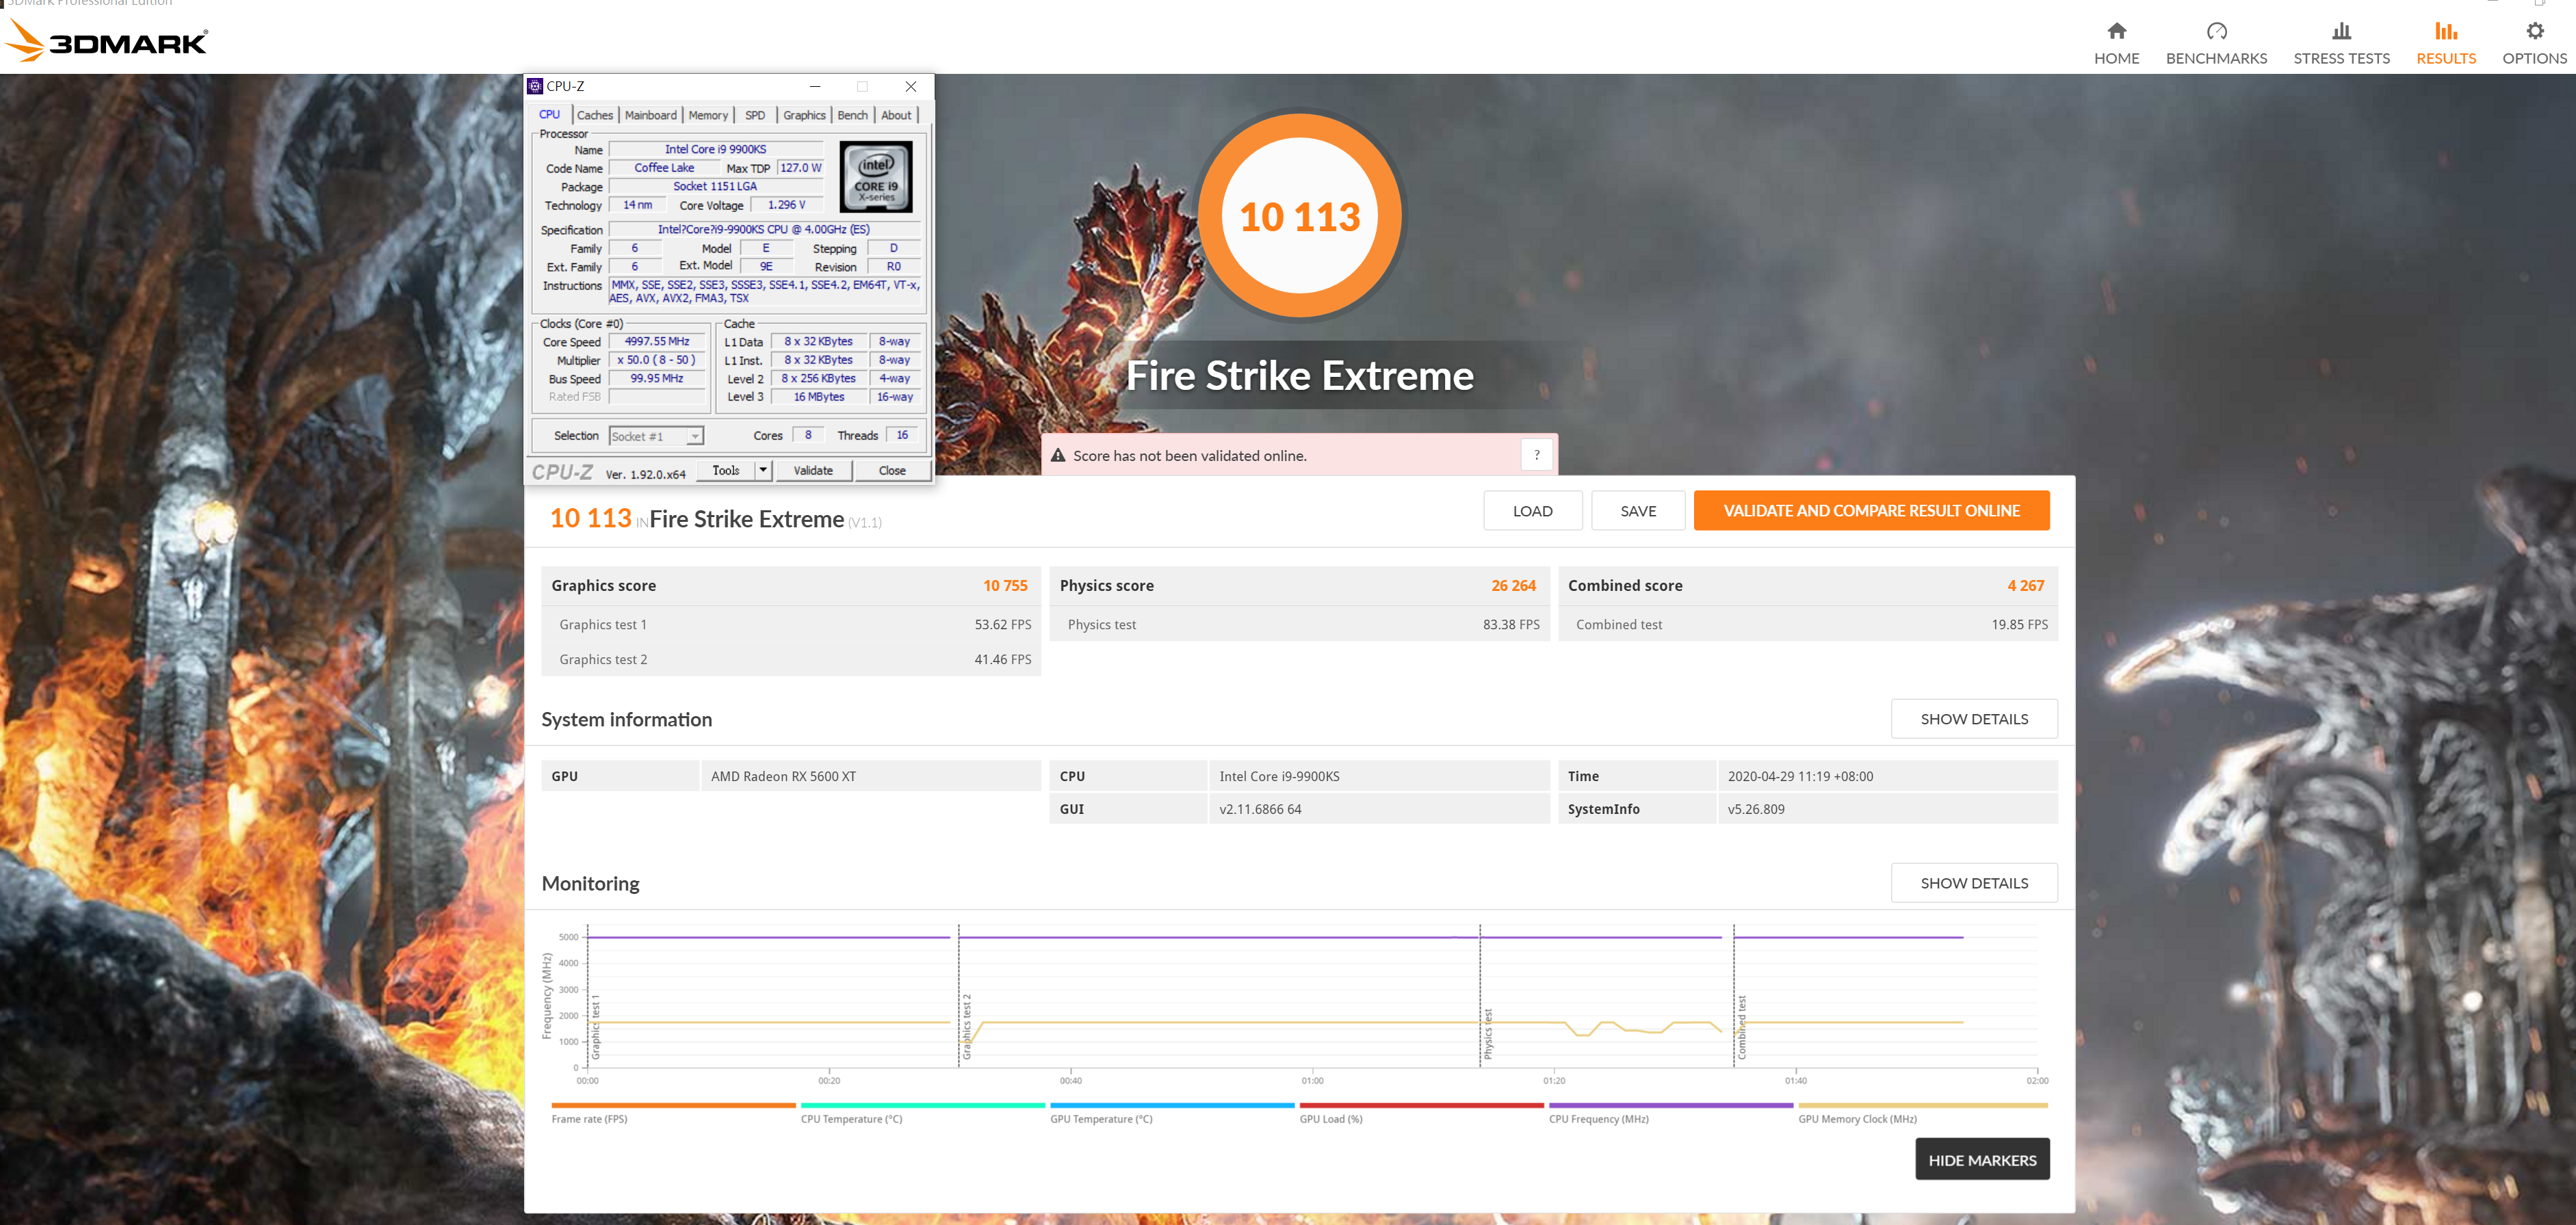
Task: Open the Results section
Action: coord(2446,43)
